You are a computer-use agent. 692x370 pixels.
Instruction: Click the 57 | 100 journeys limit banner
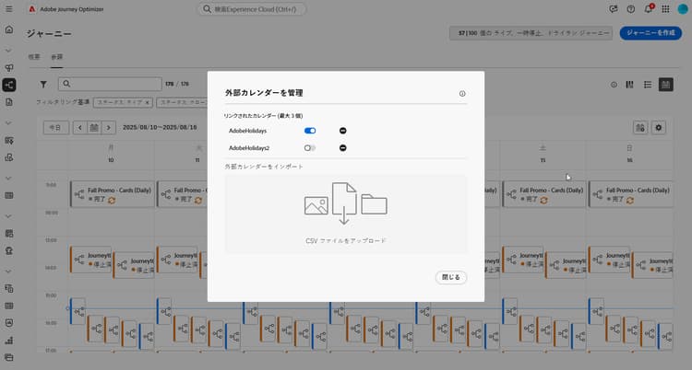[531, 33]
